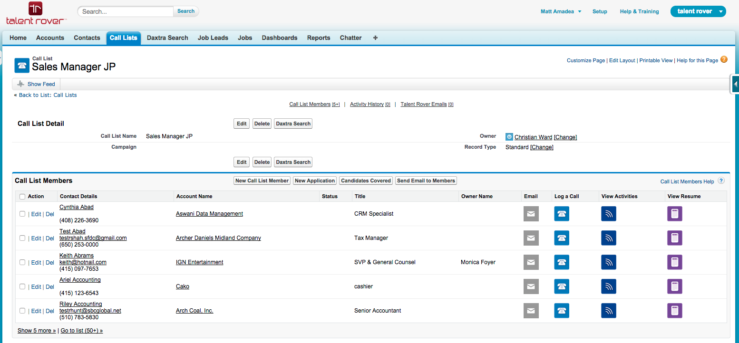Open the Aswani Data Management account link

point(209,214)
